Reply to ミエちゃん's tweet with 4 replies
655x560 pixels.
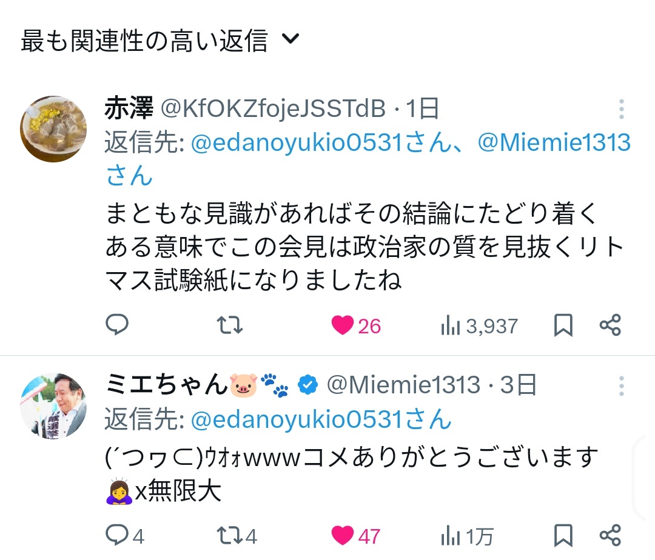point(117,535)
